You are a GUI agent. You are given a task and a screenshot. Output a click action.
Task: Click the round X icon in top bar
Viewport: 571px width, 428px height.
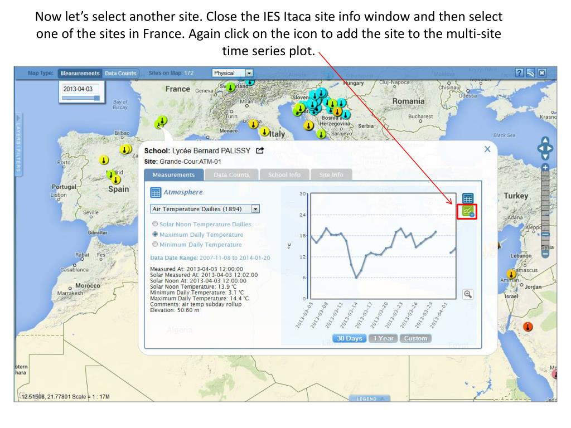pyautogui.click(x=542, y=73)
